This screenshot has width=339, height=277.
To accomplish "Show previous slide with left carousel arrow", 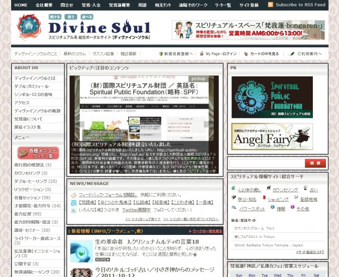I will (75, 124).
